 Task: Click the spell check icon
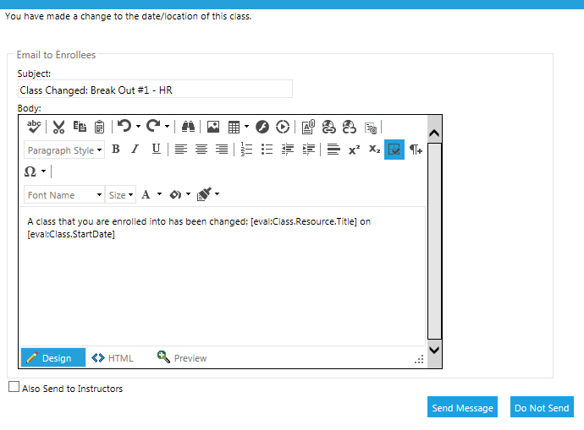coord(34,126)
